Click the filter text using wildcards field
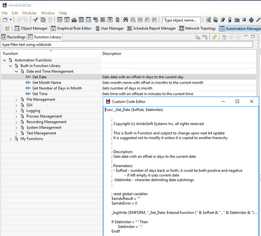Viewport: 261px width, 236px height. coord(127,44)
